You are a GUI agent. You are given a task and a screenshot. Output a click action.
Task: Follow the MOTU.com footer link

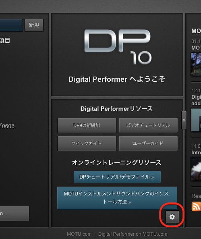tap(79, 234)
